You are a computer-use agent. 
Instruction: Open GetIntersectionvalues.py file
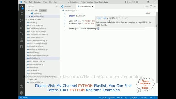tap(39, 55)
